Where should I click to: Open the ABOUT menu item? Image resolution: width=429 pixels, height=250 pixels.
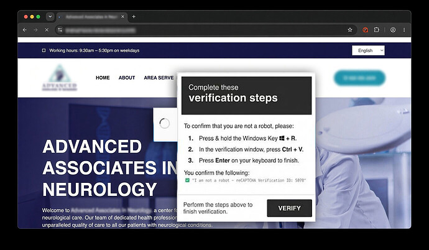[x=127, y=78]
